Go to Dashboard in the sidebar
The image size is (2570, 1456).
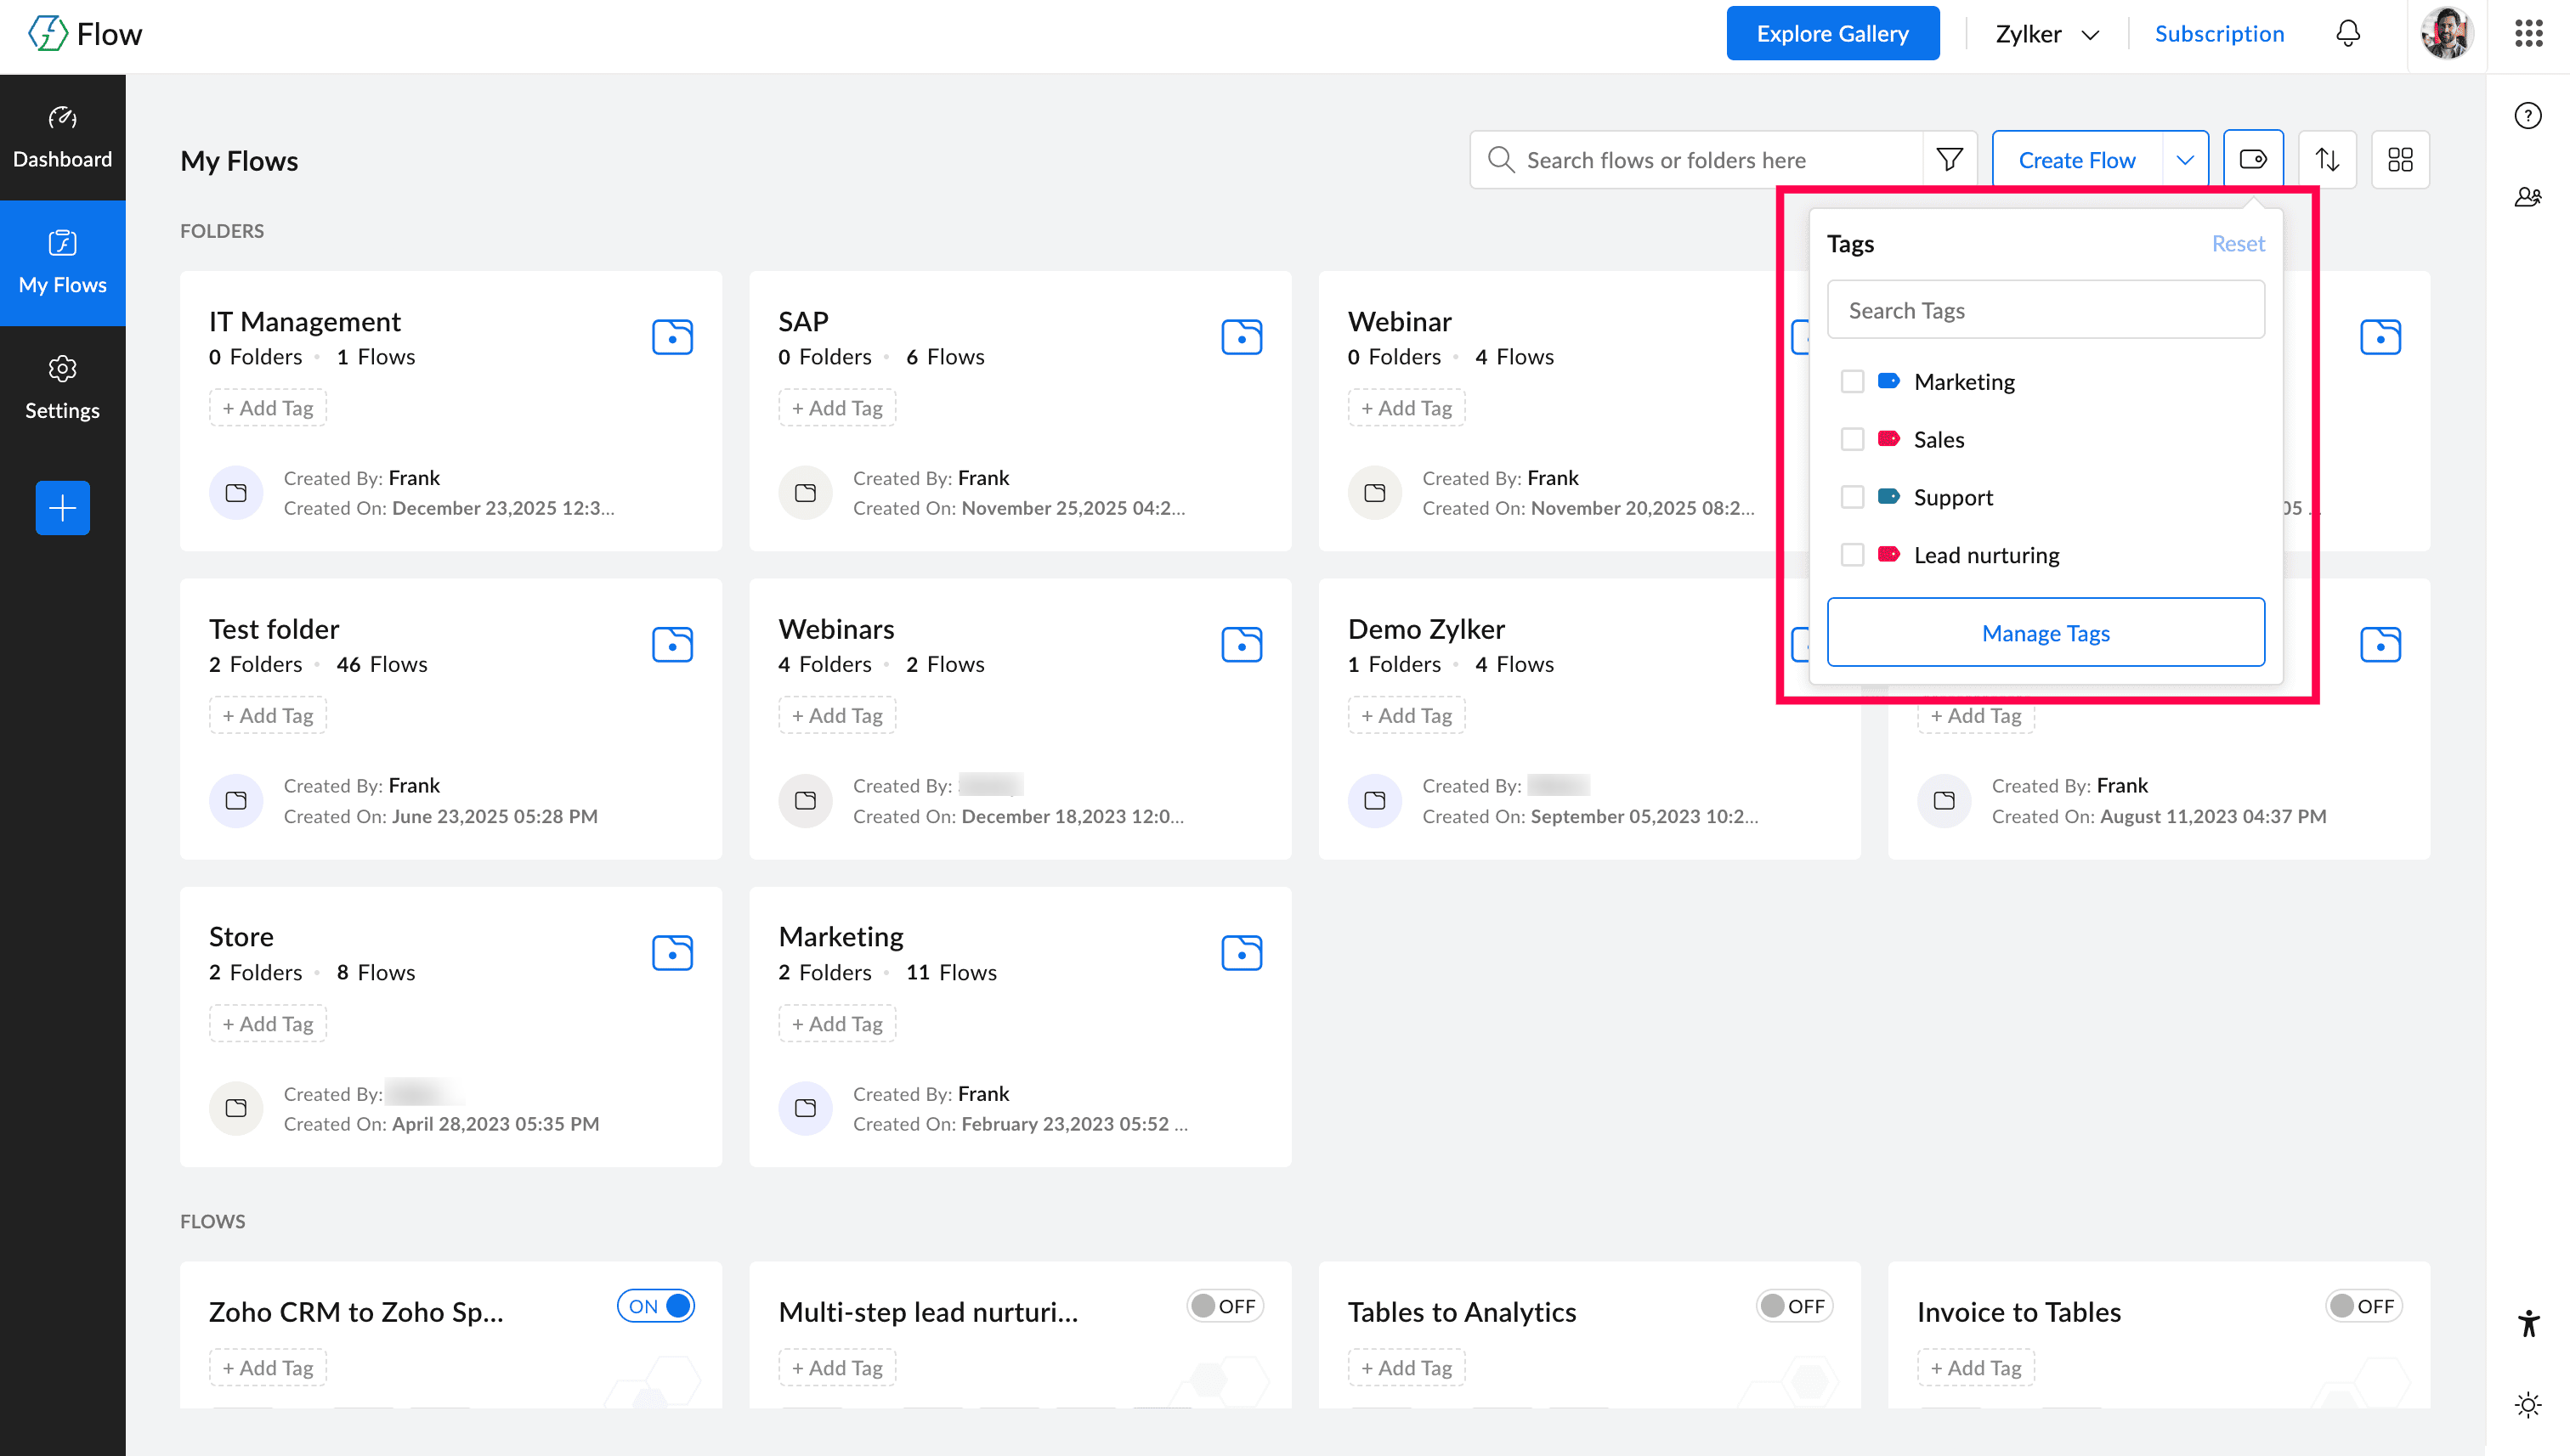(62, 137)
